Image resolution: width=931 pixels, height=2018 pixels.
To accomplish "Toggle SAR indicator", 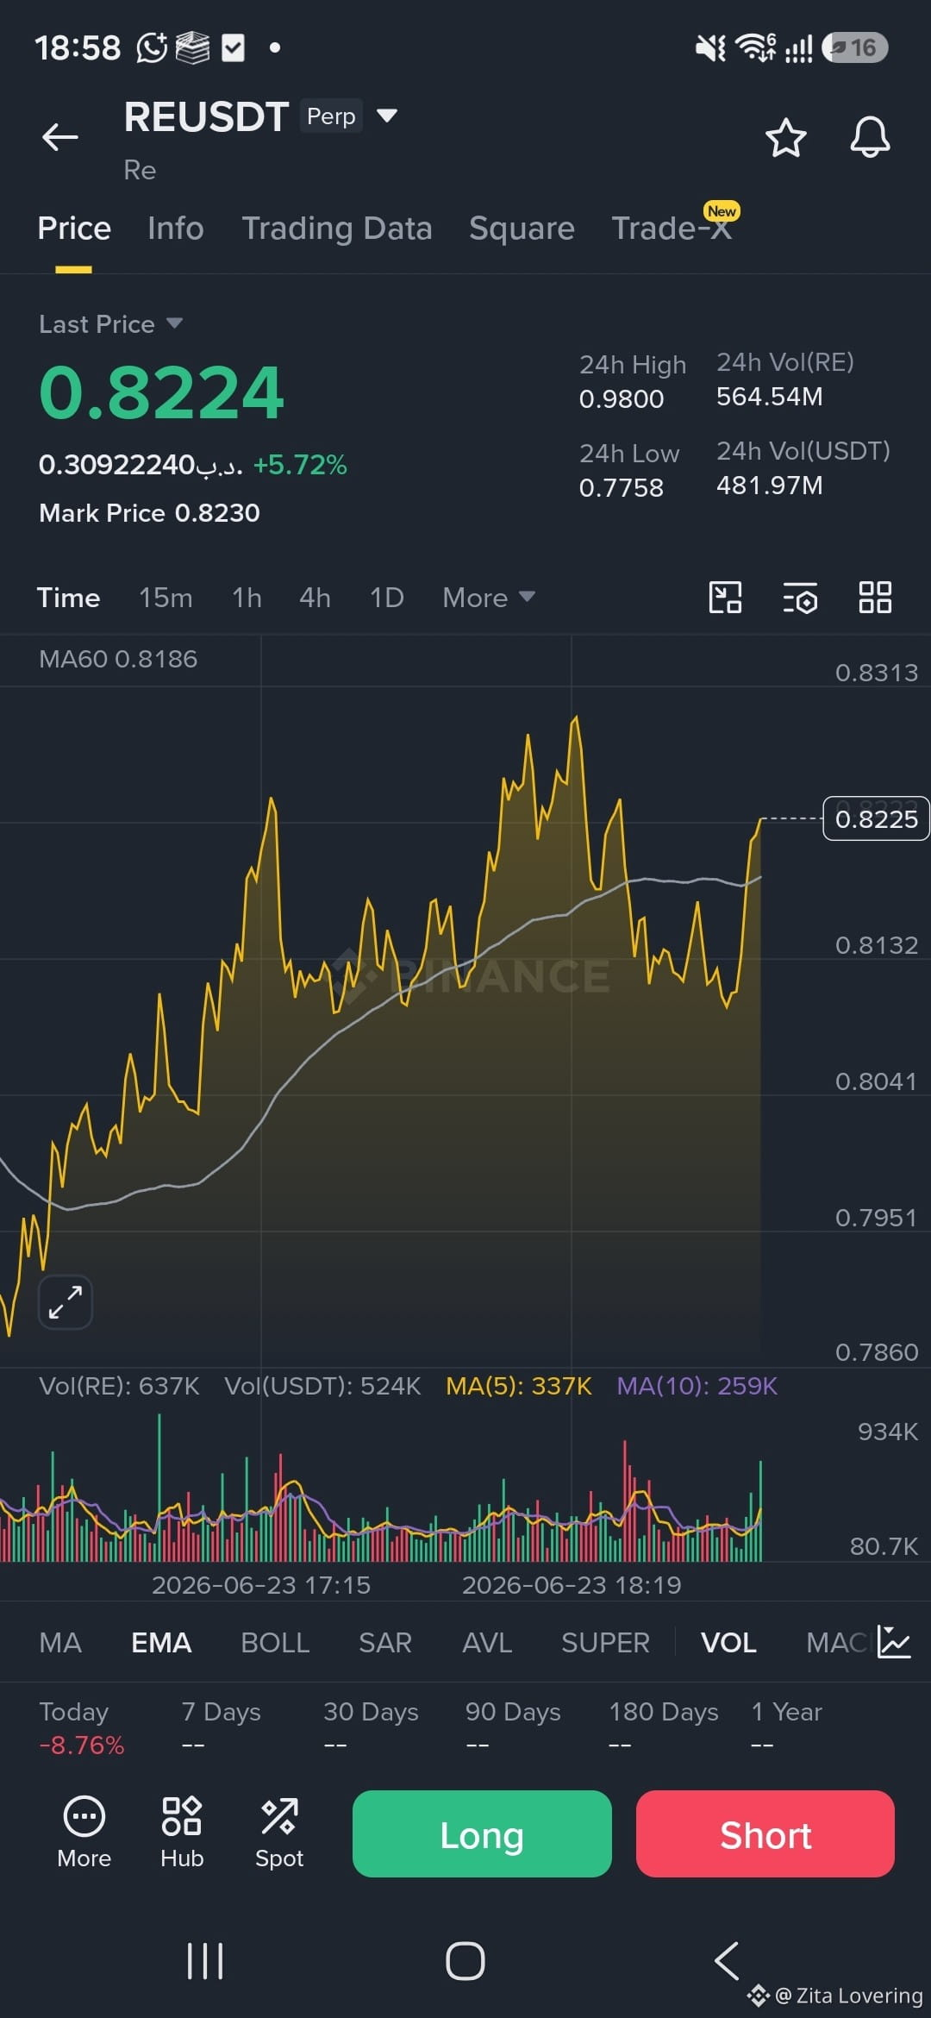I will point(385,1642).
